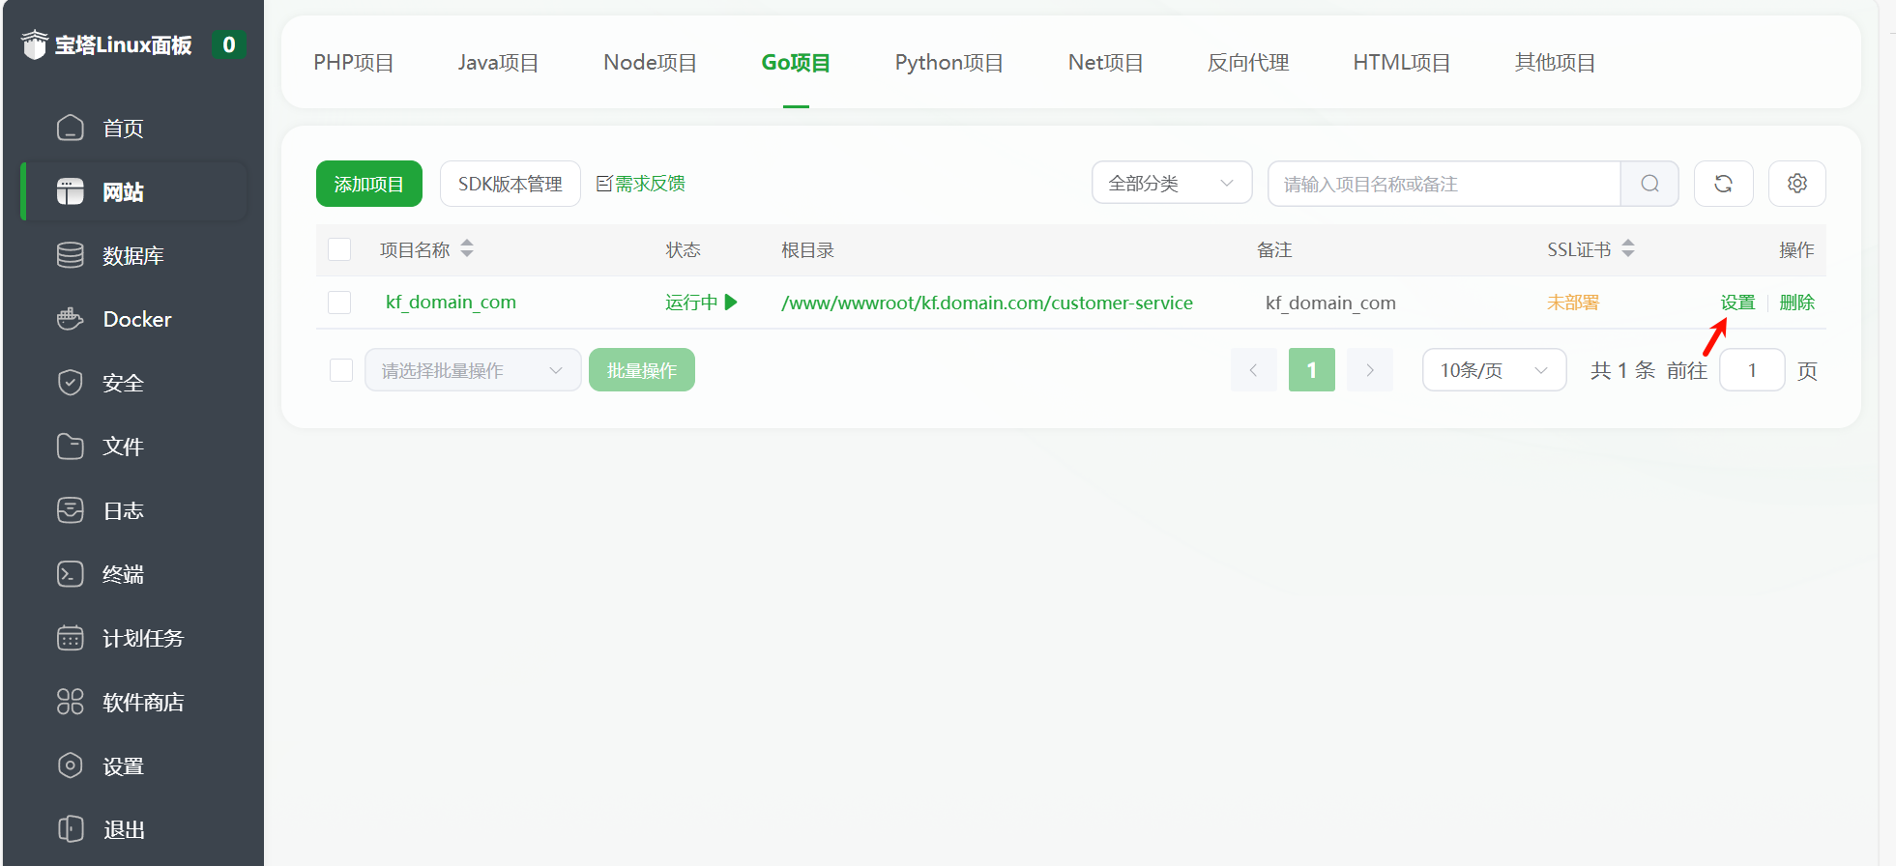Check the kf_domain_com row checkbox

339,303
